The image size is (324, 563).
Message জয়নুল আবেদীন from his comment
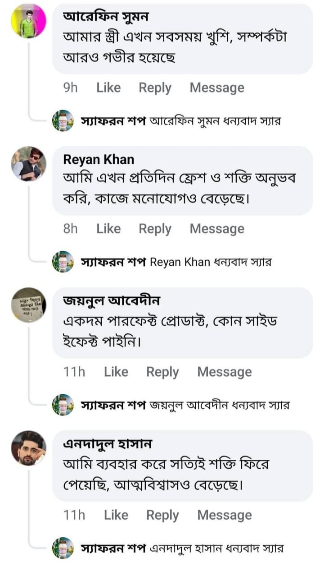click(224, 372)
